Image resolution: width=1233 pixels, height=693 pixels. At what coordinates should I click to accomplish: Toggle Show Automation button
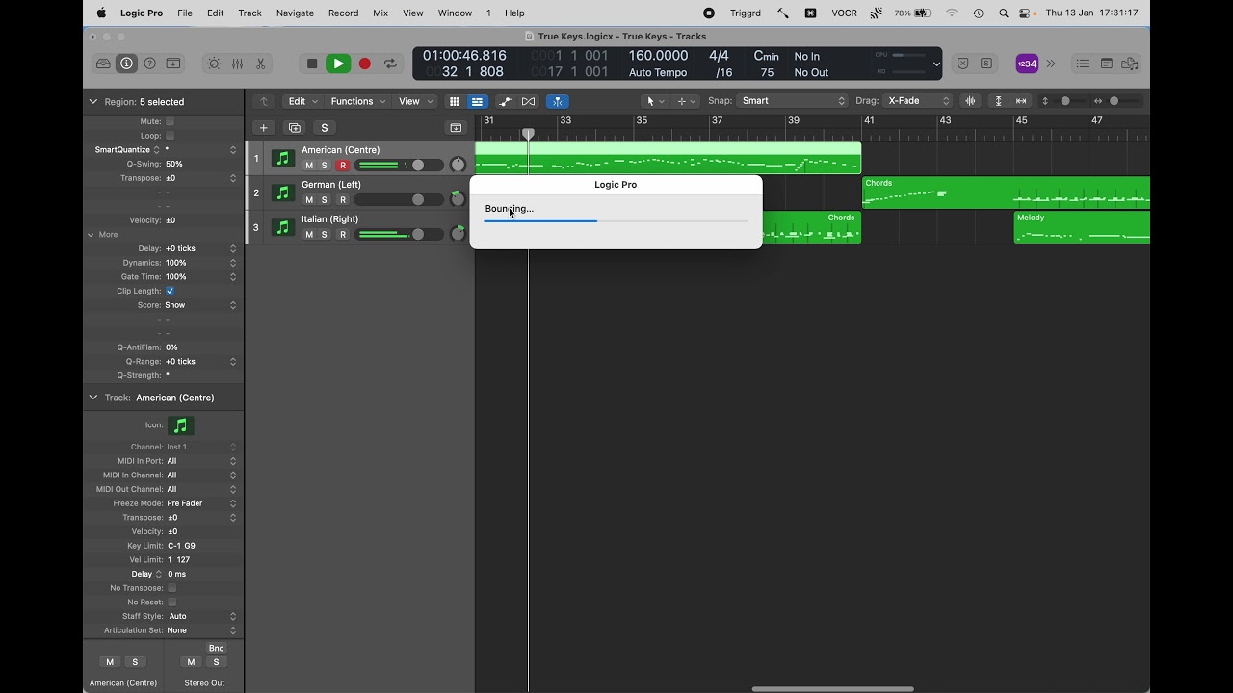pyautogui.click(x=505, y=101)
